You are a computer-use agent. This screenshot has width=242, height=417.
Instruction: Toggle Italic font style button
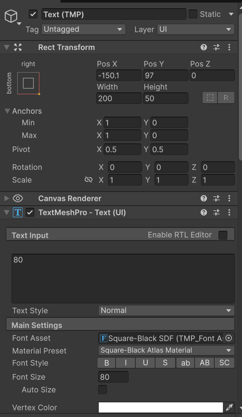point(126,363)
